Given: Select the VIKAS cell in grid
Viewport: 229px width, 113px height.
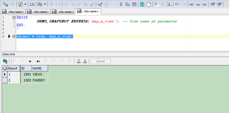Looking at the screenshot, I should click(x=40, y=74).
